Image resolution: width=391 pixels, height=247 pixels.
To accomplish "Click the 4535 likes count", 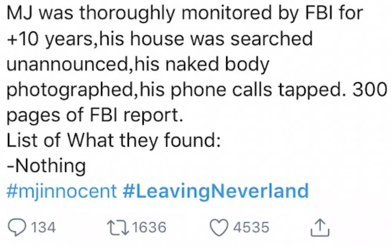I will coord(251,227).
